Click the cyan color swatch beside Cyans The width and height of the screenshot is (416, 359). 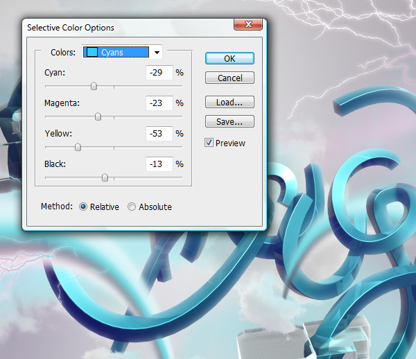point(92,52)
